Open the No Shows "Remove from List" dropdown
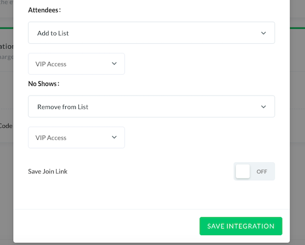The image size is (305, 245). coord(151,107)
